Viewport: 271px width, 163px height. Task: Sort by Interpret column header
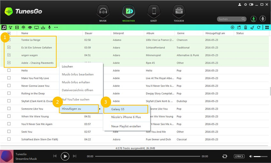pyautogui.click(x=118, y=33)
